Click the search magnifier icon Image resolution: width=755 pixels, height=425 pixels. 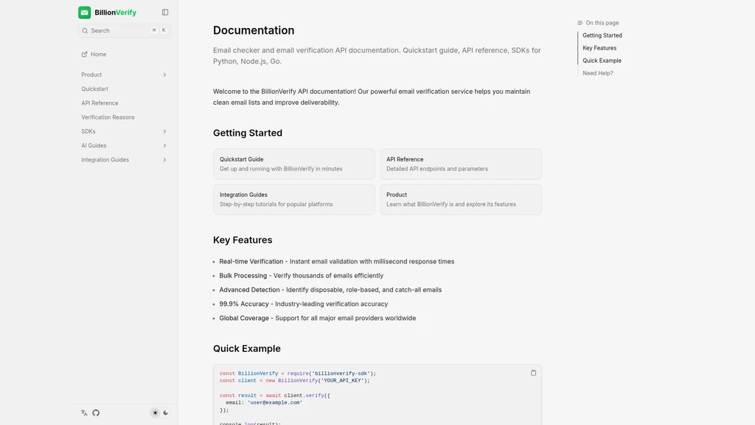85,30
